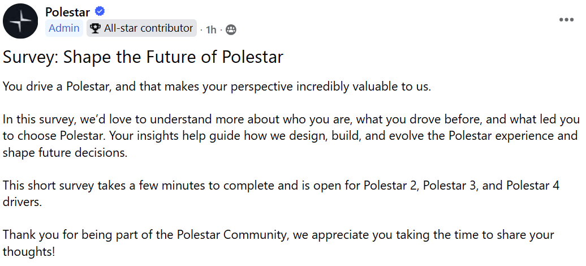Click the 'shape future decisions' line
Viewport: 586px width, 266px height.
coord(65,153)
